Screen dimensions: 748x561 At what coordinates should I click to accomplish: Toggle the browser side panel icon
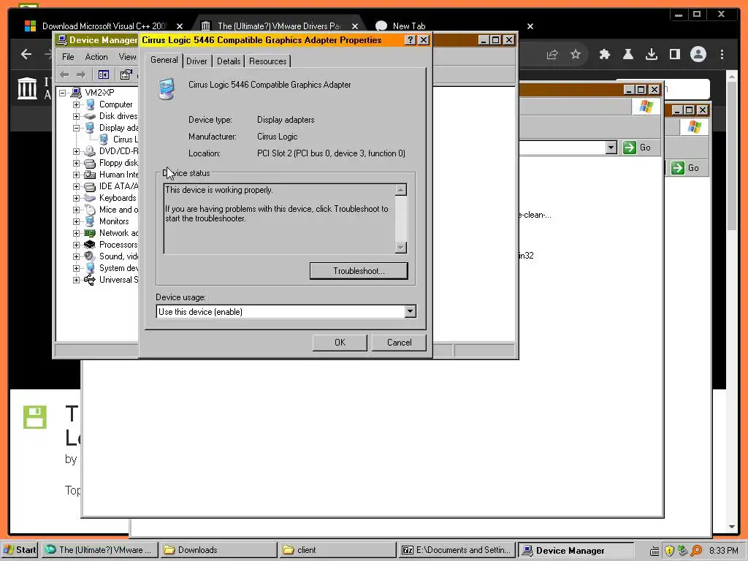point(674,54)
